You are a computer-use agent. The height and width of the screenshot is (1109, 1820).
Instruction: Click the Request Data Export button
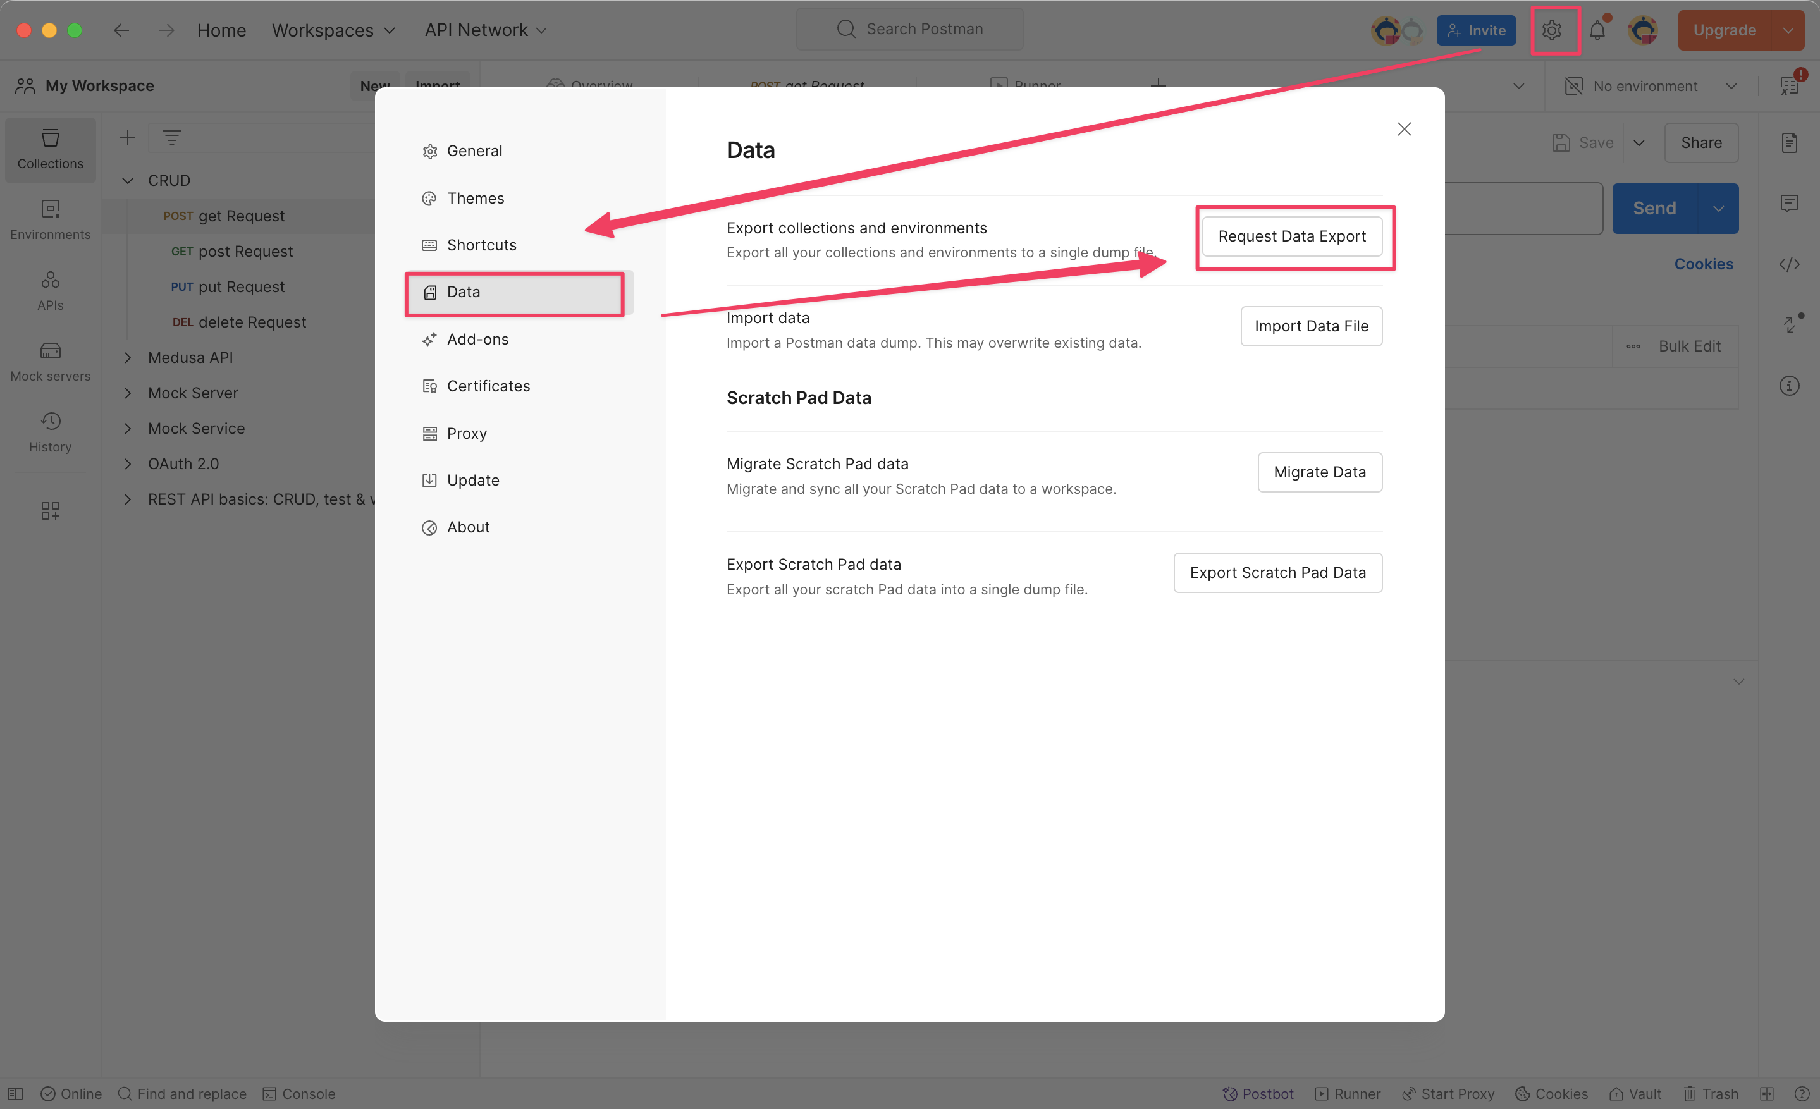tap(1293, 236)
